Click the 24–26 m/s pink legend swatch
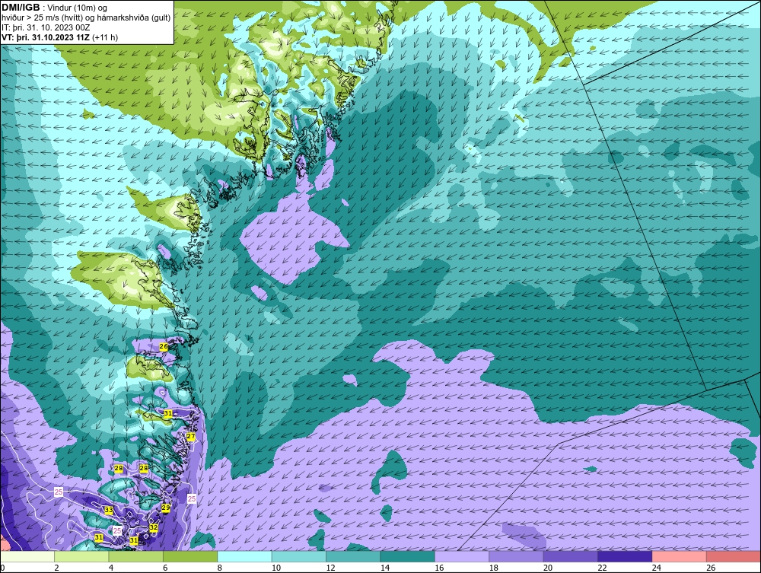Image resolution: width=761 pixels, height=573 pixels. point(680,556)
